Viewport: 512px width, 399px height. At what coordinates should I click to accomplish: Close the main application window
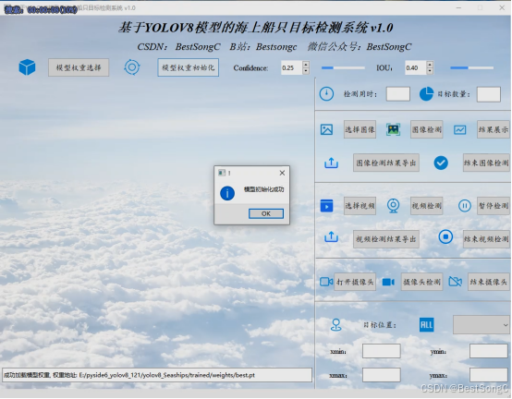pyautogui.click(x=502, y=7)
